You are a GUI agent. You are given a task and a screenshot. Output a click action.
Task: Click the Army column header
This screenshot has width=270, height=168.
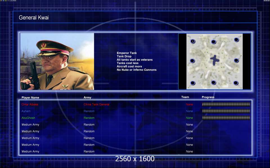pyautogui.click(x=87, y=97)
